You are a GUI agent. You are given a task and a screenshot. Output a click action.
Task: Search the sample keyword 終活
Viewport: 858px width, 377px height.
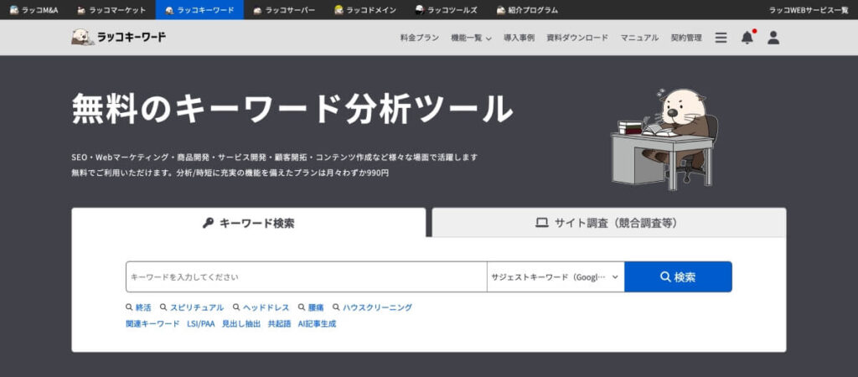point(143,307)
